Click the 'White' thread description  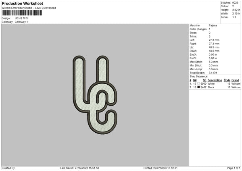point(211,83)
